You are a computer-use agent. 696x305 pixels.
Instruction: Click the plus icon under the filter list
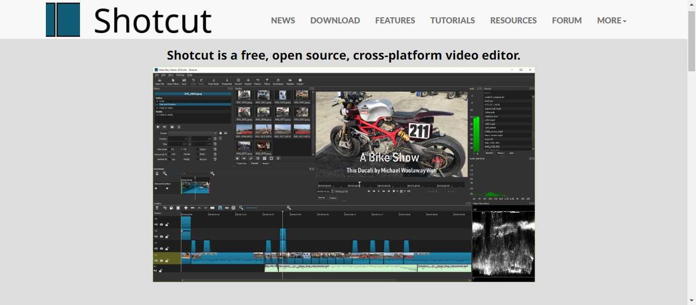(158, 127)
